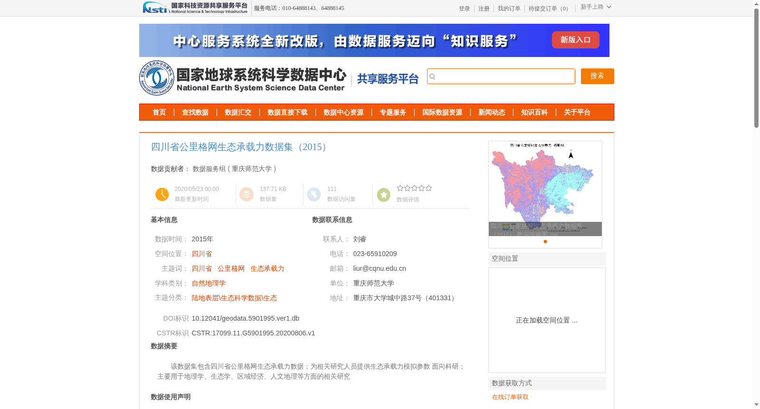Click the 新版入口 red button
Screen dimensions: 760x409
(575, 40)
